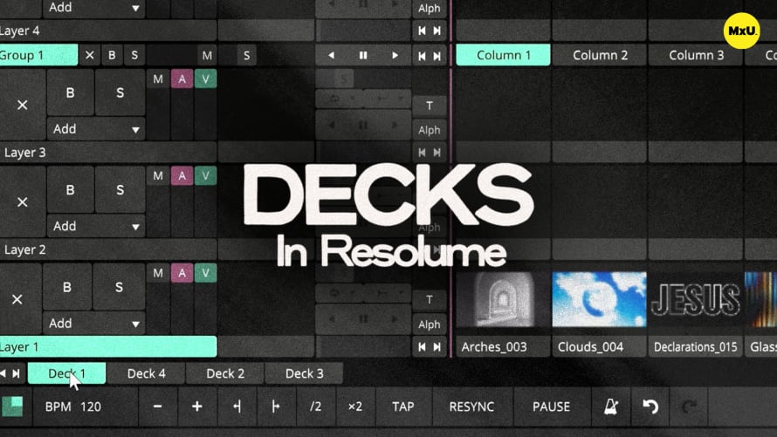The width and height of the screenshot is (777, 437).
Task: Trigger previous clip in Group 1
Action: pyautogui.click(x=422, y=56)
